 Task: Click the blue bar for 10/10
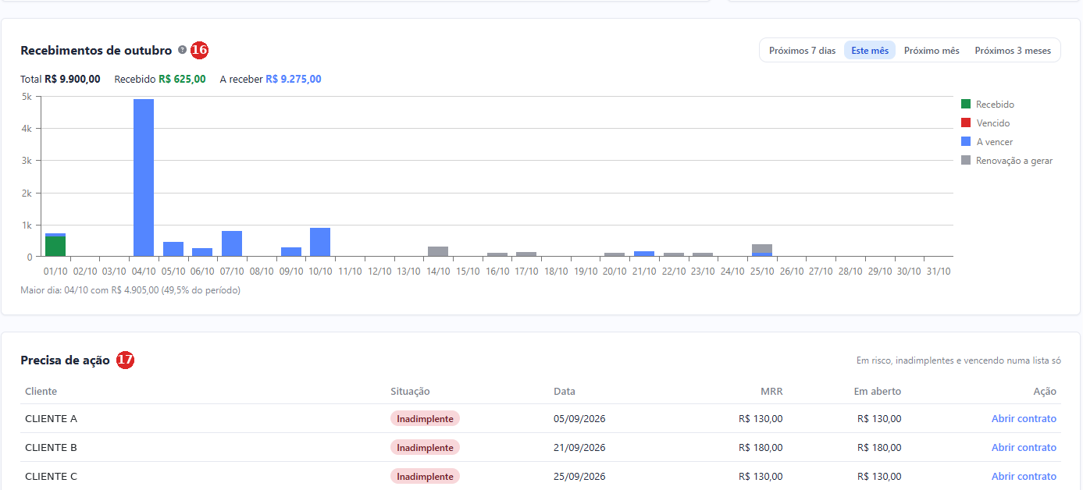pyautogui.click(x=320, y=242)
